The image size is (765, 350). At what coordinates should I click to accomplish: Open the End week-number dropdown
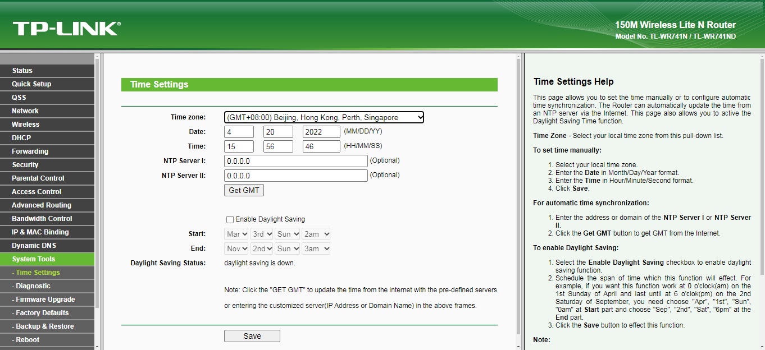262,248
